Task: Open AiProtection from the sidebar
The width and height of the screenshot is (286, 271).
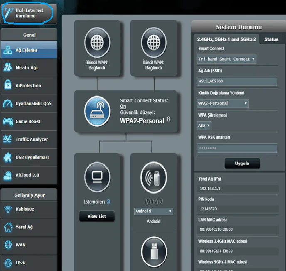Action: click(29, 85)
